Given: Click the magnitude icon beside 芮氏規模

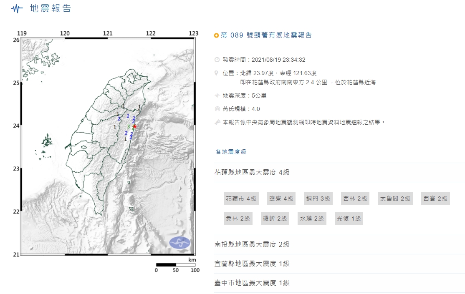Looking at the screenshot, I should (217, 109).
